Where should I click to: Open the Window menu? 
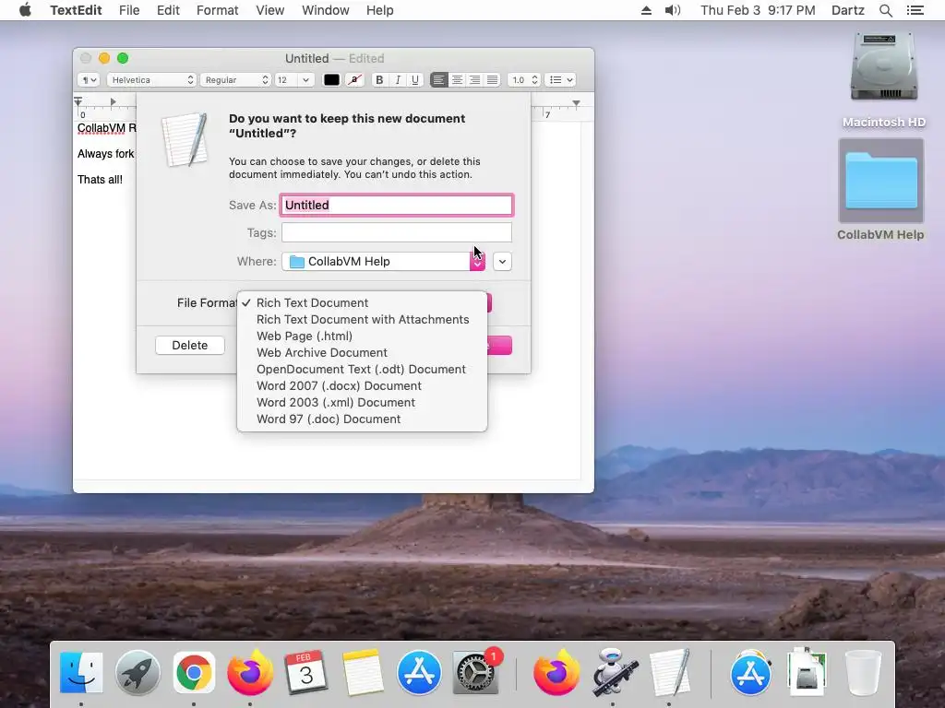point(326,10)
